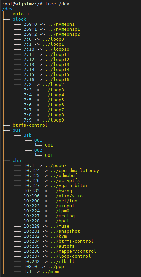Viewport: 141px width, 277px height.
Task: Select the 10:196 vfio/vfio line
Action: click(53, 196)
